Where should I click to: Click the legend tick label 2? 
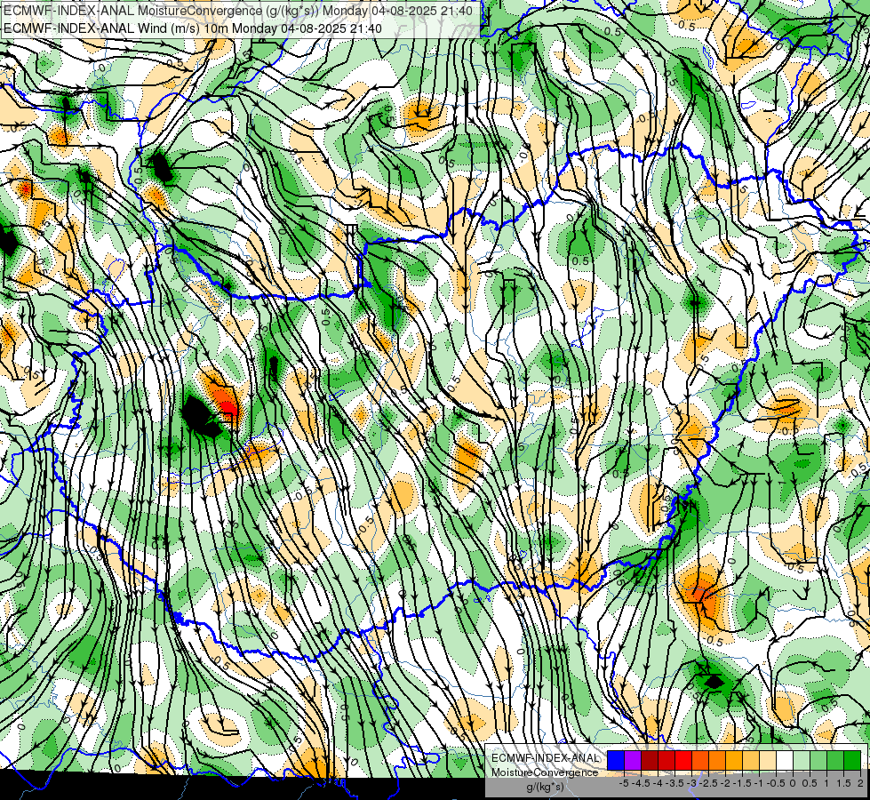click(x=860, y=783)
